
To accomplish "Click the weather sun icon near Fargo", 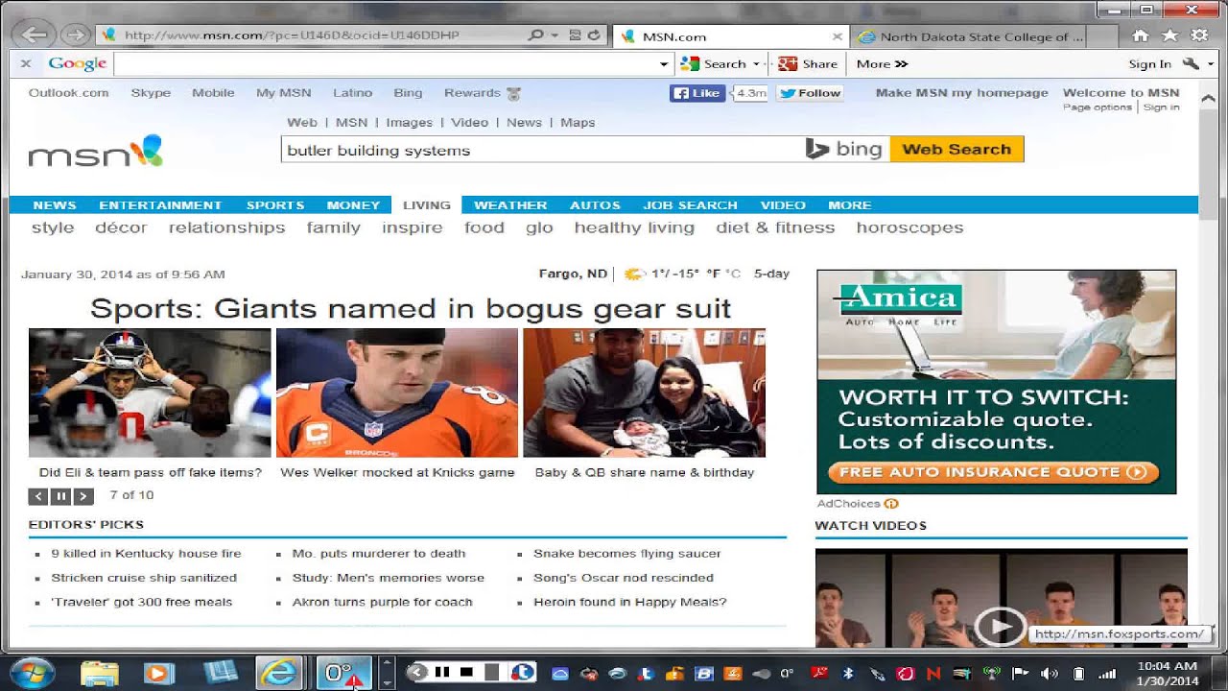I will point(633,274).
